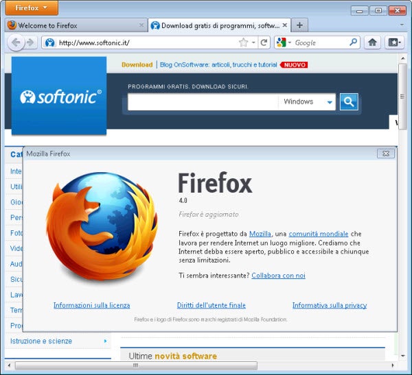Open a new tab with the plus button

(x=299, y=25)
